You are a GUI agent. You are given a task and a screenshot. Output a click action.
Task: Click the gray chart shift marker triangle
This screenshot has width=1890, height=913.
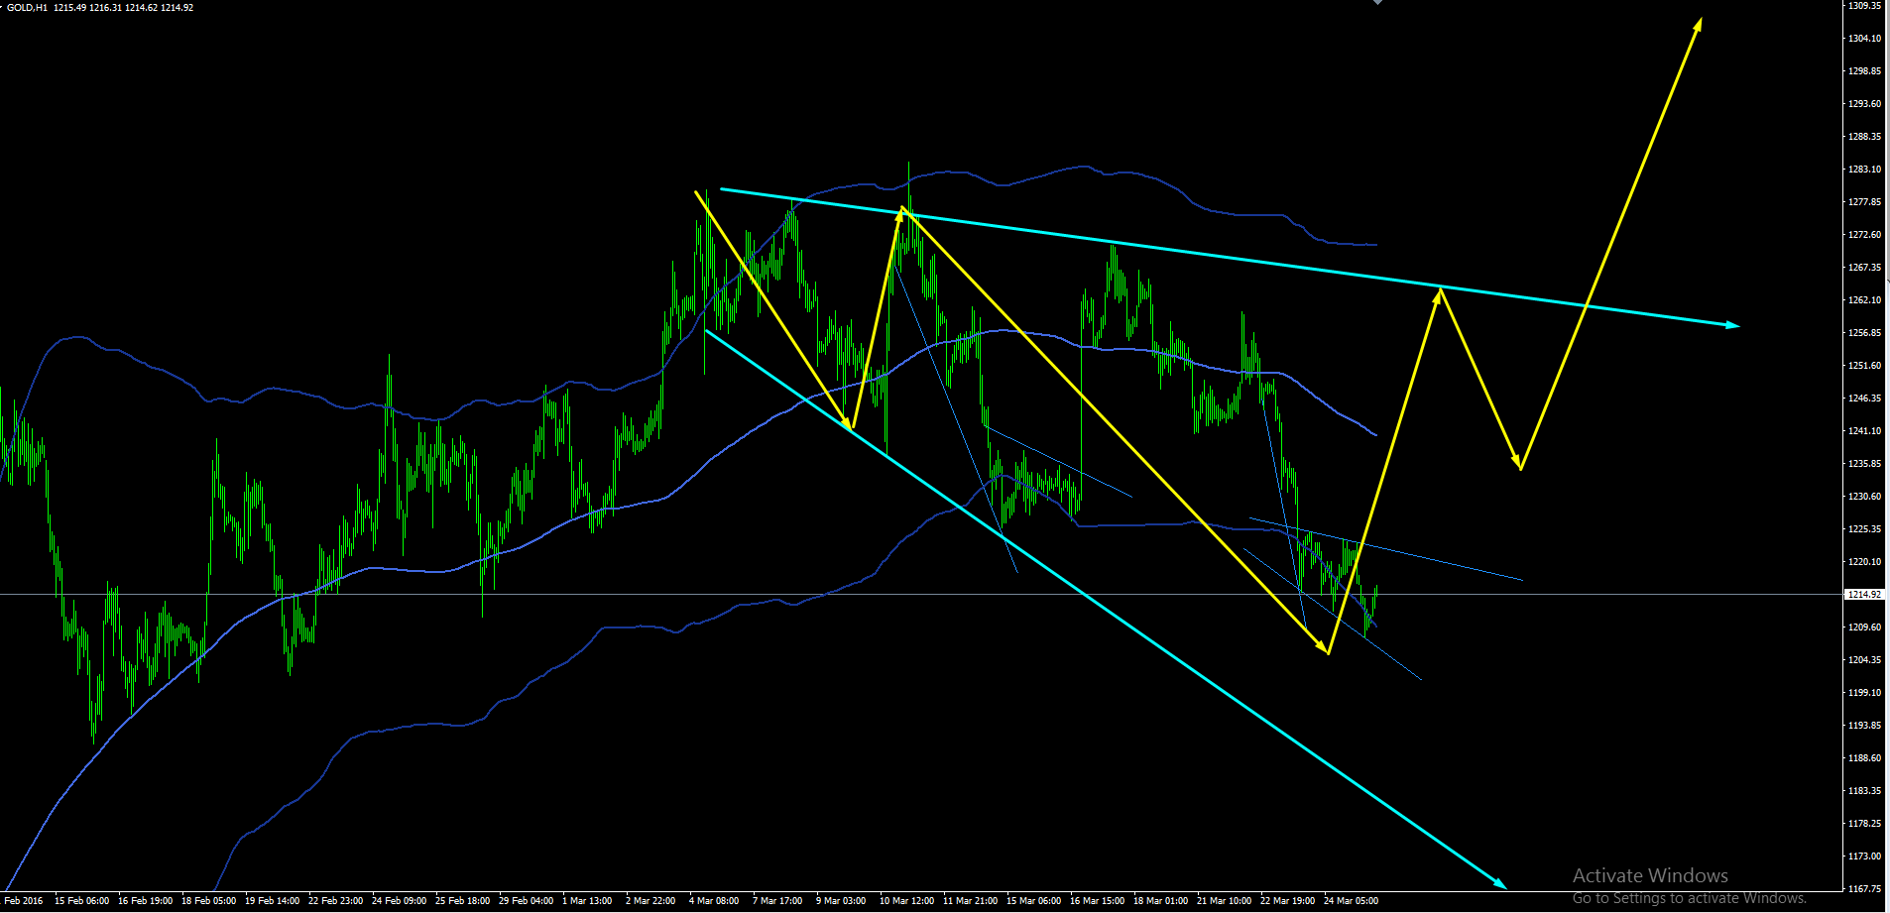[1377, 3]
